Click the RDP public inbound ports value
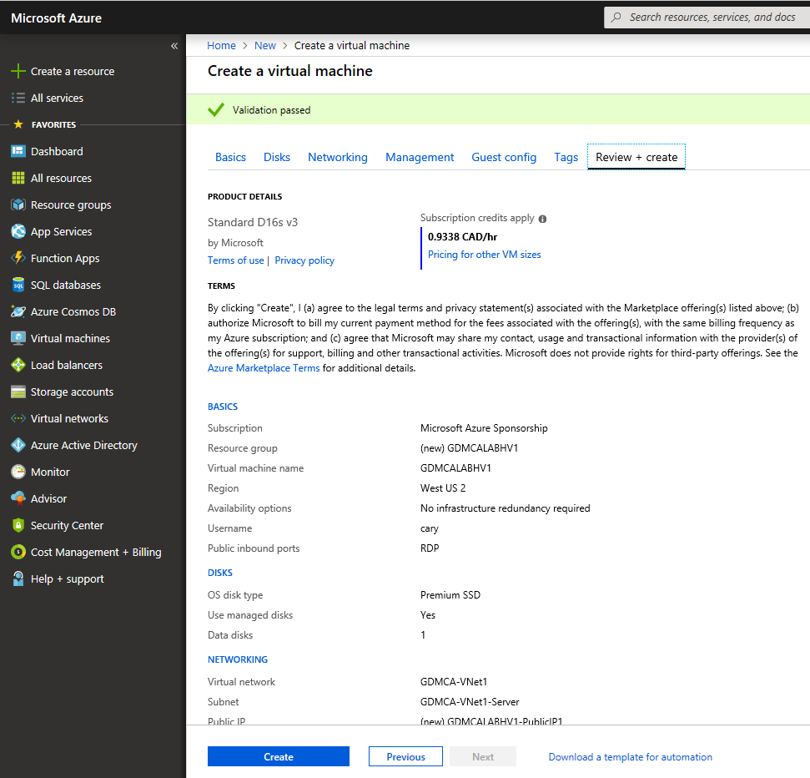The height and width of the screenshot is (778, 810). [x=430, y=548]
